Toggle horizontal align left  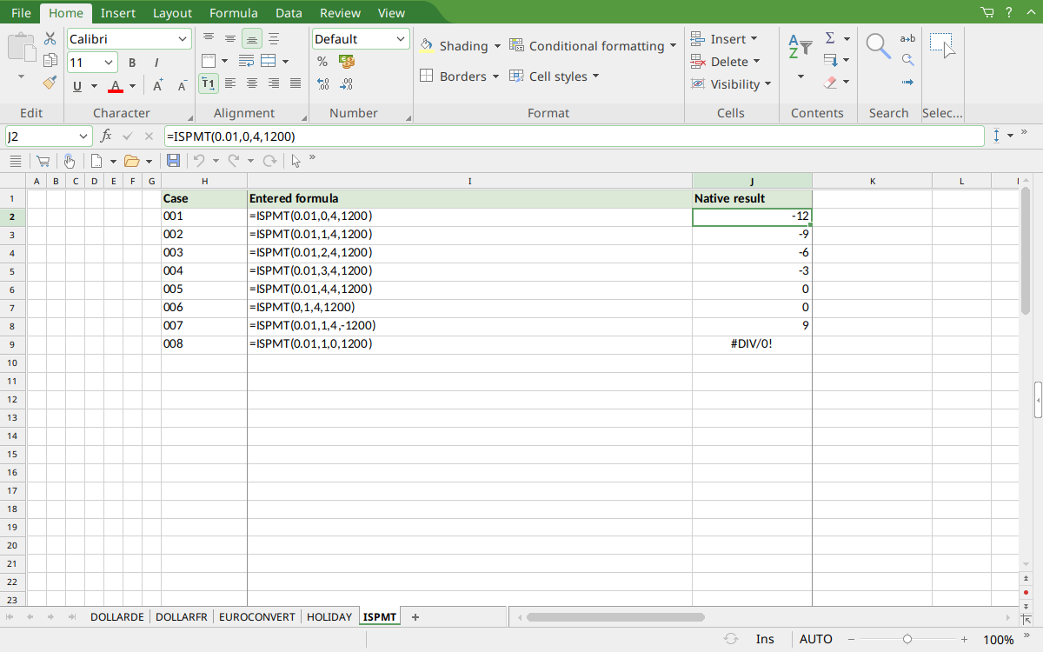230,83
